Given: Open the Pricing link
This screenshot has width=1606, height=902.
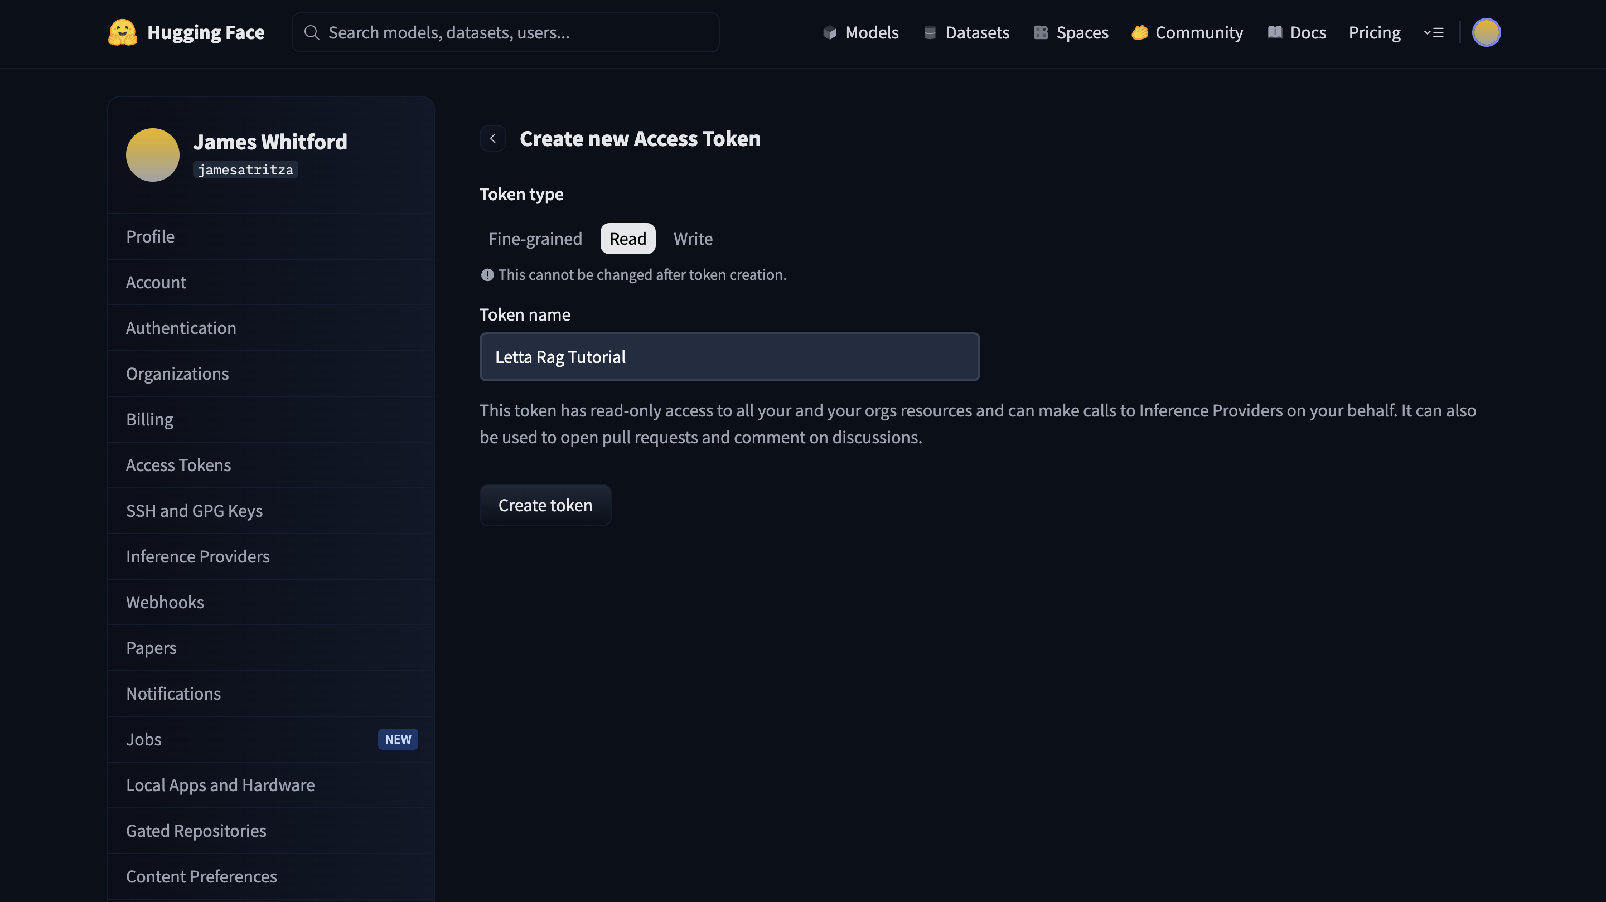Looking at the screenshot, I should pyautogui.click(x=1374, y=32).
